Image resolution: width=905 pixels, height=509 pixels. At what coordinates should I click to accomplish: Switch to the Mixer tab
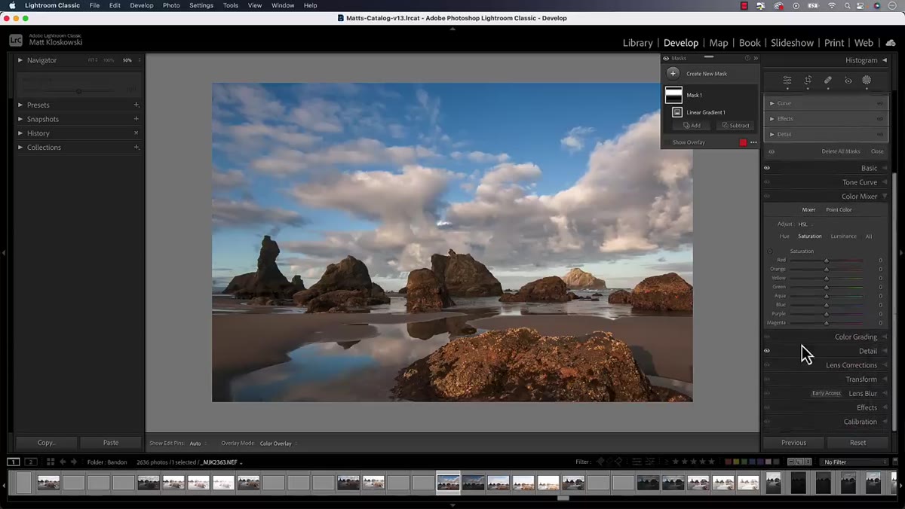(808, 210)
